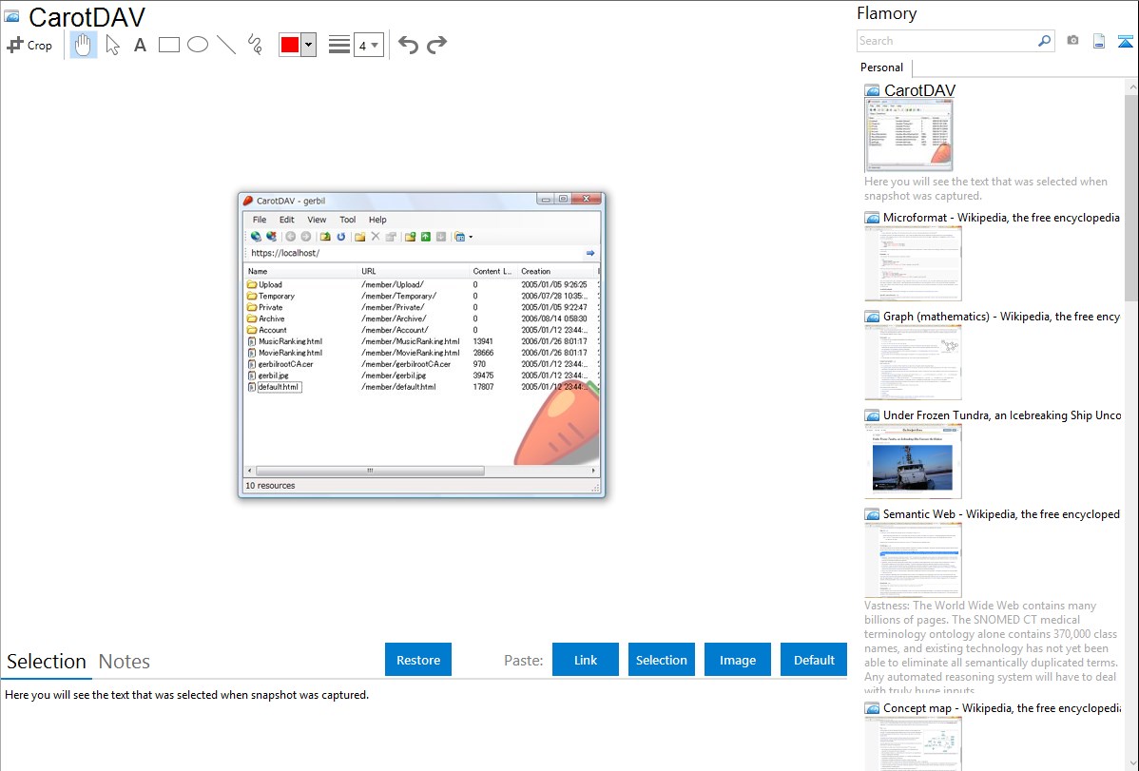Select the Crop tool
Screen dimensions: 1139x771
[29, 45]
